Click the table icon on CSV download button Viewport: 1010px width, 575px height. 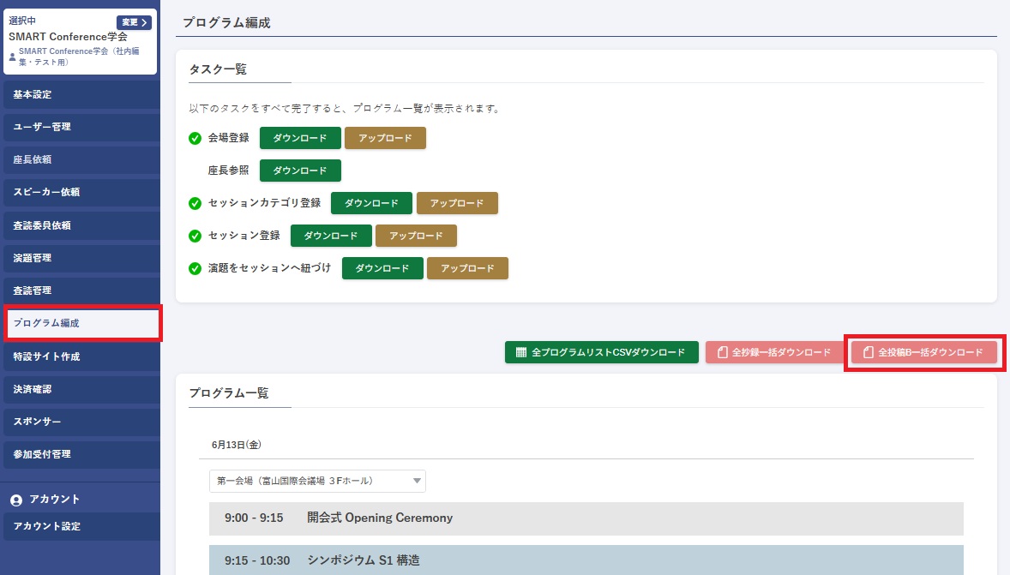[x=520, y=352]
